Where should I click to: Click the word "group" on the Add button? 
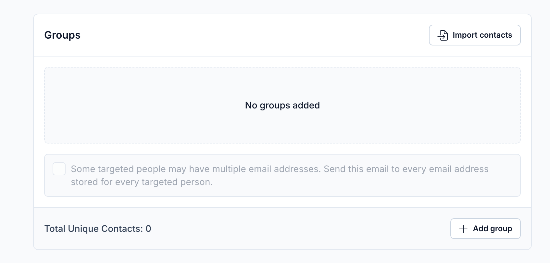[x=501, y=229]
